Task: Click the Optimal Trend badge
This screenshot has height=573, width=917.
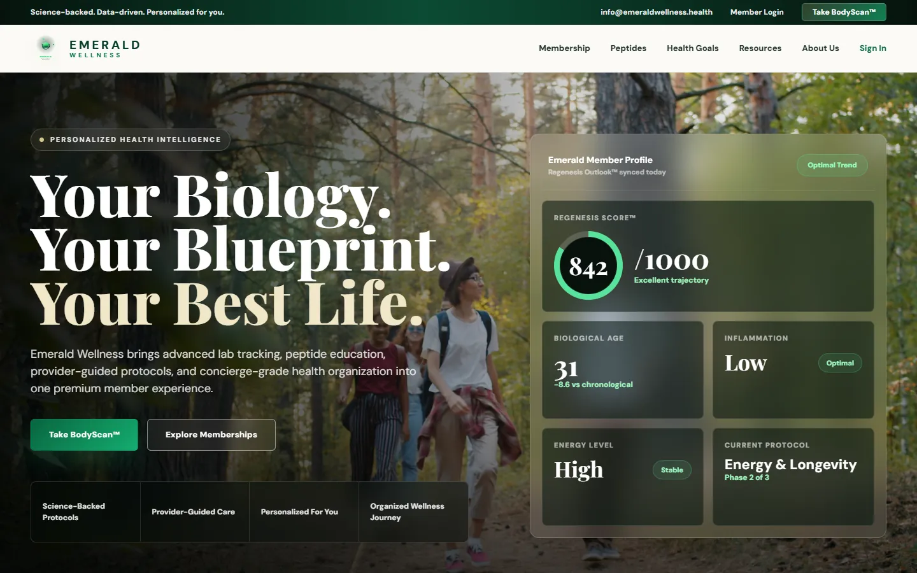Action: click(832, 166)
